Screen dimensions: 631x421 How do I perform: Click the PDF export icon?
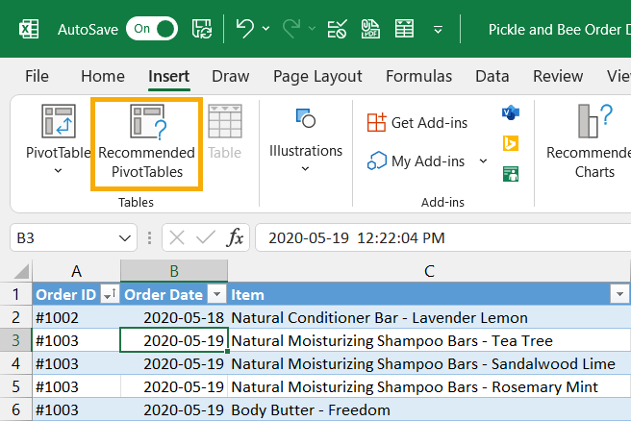tap(370, 29)
